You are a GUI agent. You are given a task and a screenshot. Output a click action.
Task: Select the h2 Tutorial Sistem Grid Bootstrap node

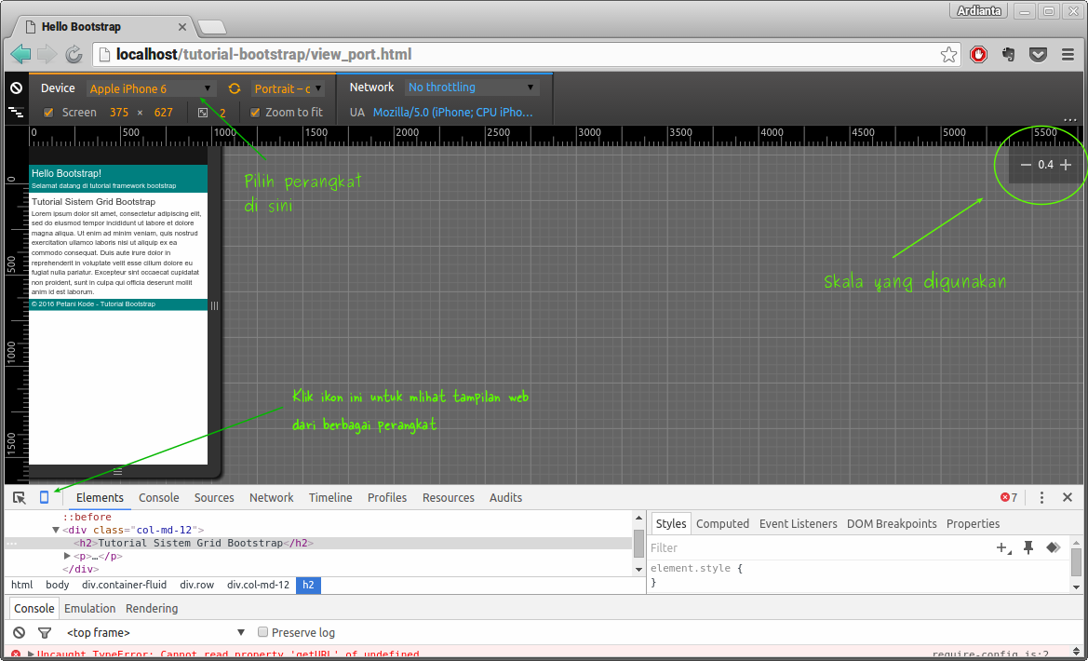pyautogui.click(x=194, y=543)
